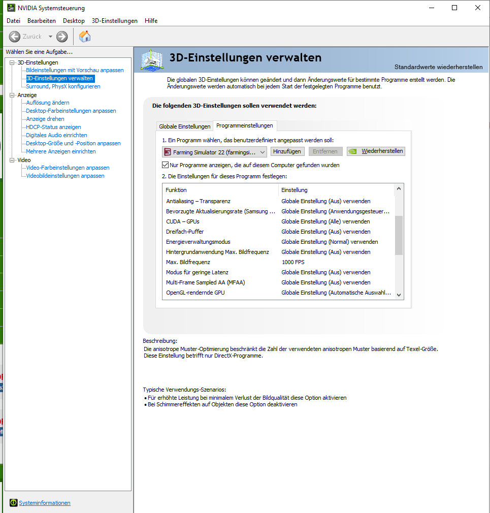This screenshot has height=513, width=490.
Task: Open Auflösung ändern
Action: pos(48,103)
